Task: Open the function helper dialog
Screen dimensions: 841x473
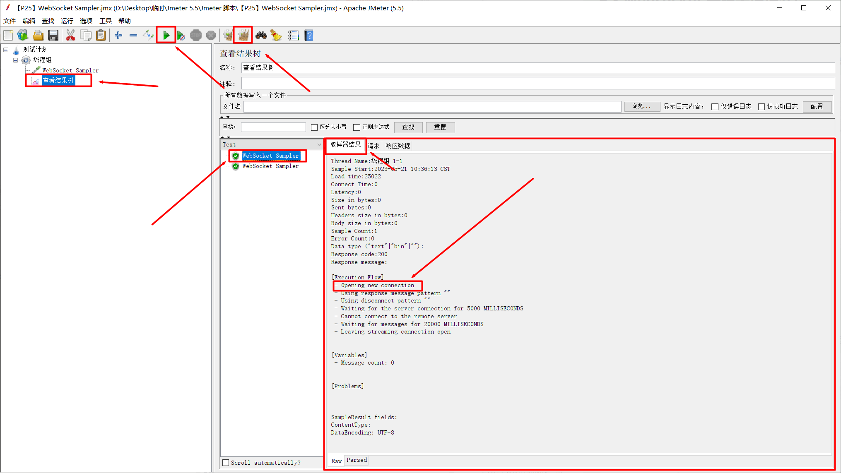Action: click(294, 36)
